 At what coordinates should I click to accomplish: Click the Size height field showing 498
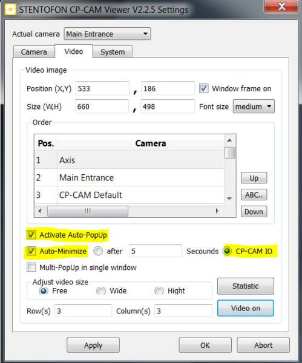pos(168,106)
